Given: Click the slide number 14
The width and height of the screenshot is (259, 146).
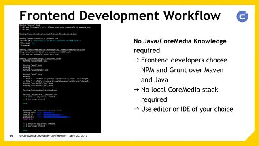Looking at the screenshot, I should 11,136.
